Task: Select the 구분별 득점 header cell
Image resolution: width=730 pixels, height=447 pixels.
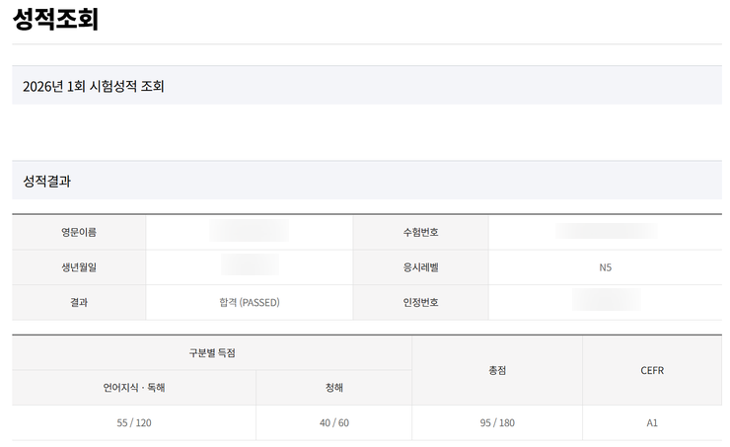Action: [x=212, y=353]
